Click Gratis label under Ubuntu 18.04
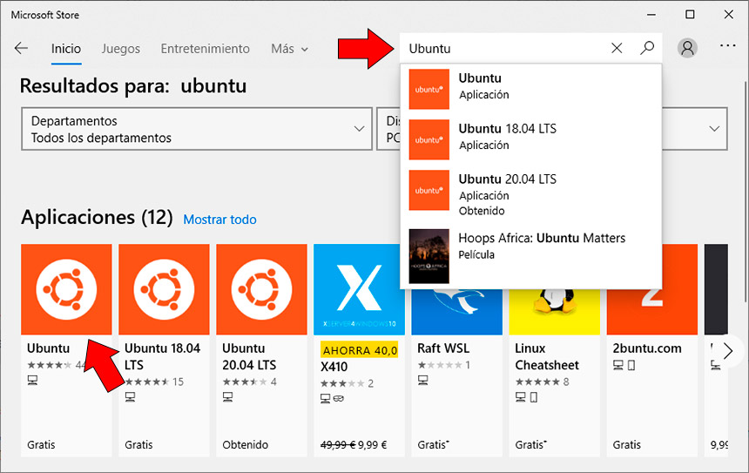Viewport: 749px width, 473px height. click(x=138, y=445)
